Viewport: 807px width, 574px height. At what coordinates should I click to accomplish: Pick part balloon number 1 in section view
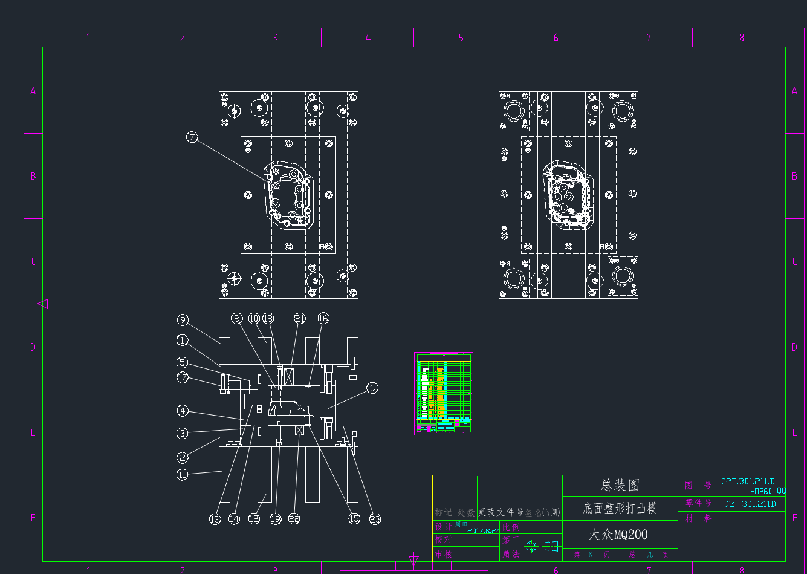(x=183, y=341)
